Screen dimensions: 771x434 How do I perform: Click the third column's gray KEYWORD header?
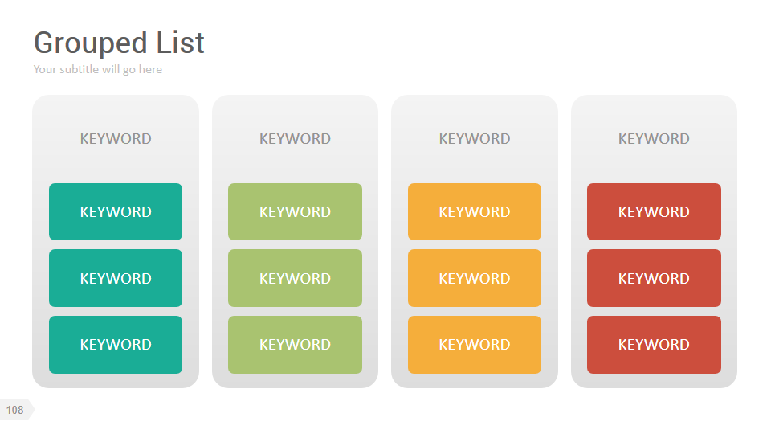[474, 139]
